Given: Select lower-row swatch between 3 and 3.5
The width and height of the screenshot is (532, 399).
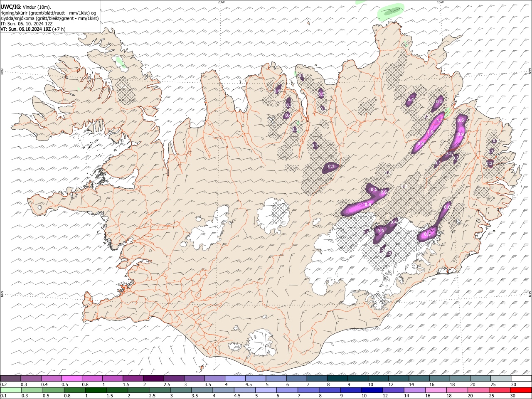Looking at the screenshot, I should point(181,390).
